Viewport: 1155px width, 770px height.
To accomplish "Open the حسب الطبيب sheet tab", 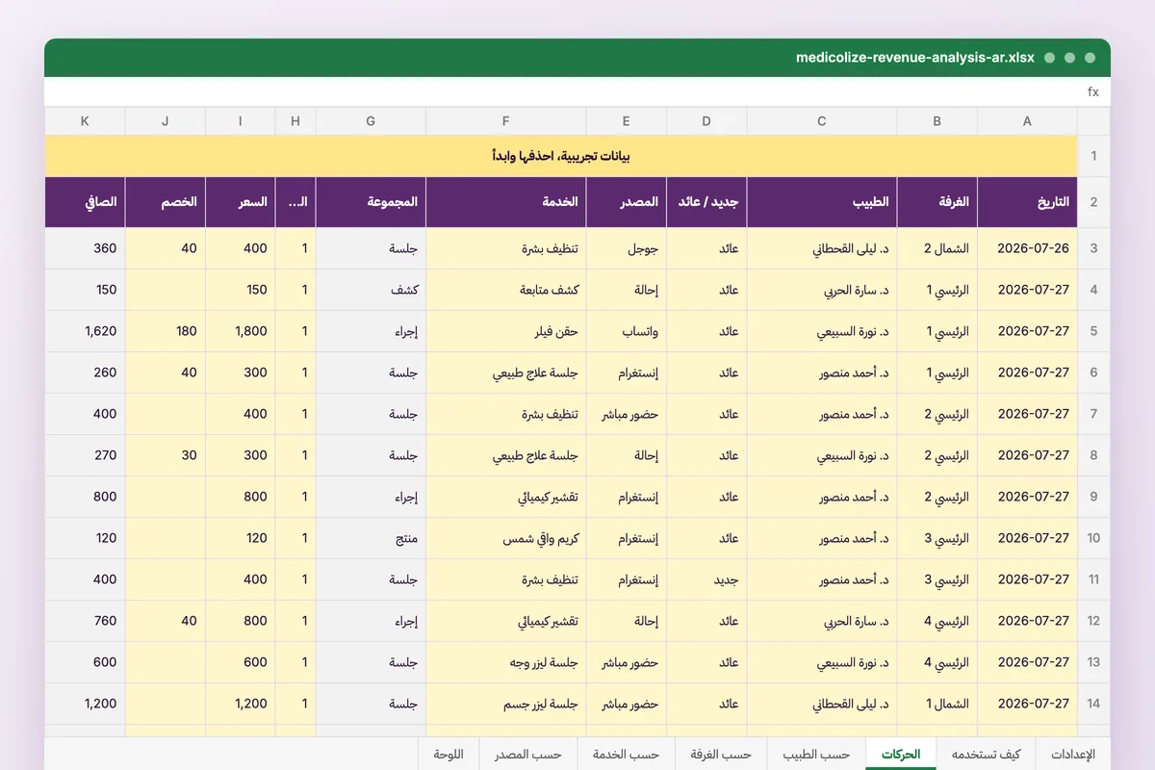I will 815,755.
